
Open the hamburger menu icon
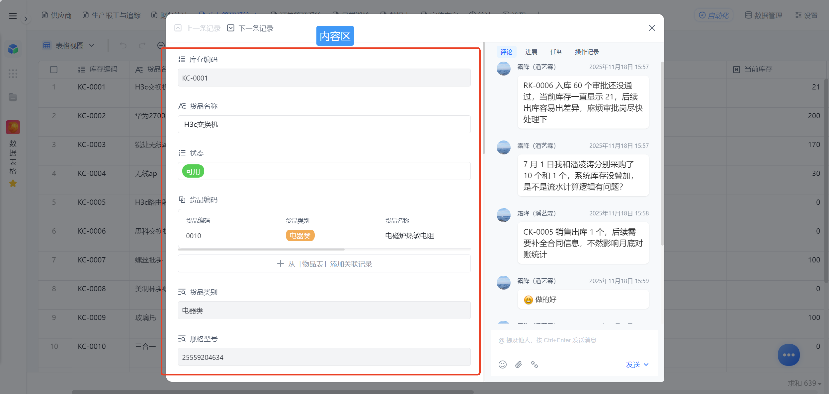(13, 16)
